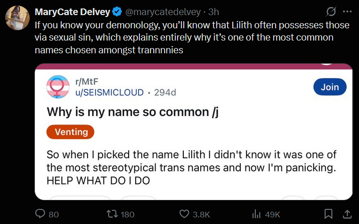This screenshot has width=359, height=224.
Task: Select the orange Venting flair tag
Action: point(71,132)
